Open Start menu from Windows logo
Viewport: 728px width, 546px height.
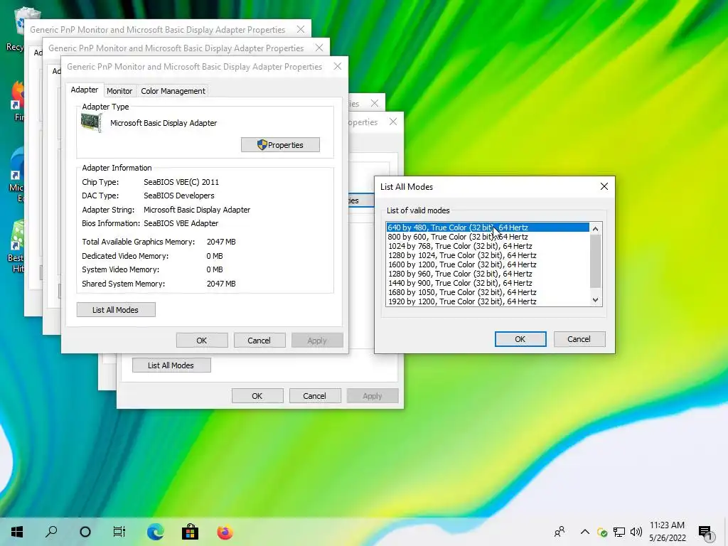(x=17, y=532)
